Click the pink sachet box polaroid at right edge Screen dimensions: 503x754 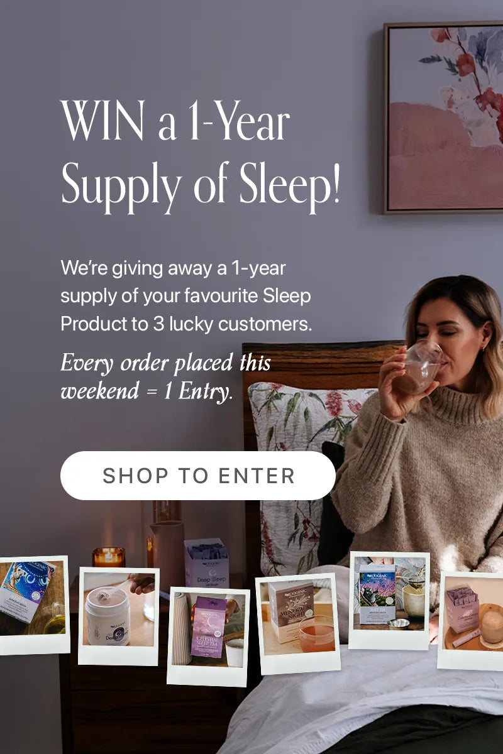click(470, 621)
